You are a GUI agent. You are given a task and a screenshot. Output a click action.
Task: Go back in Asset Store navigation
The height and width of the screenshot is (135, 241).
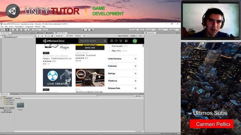[x=38, y=36]
